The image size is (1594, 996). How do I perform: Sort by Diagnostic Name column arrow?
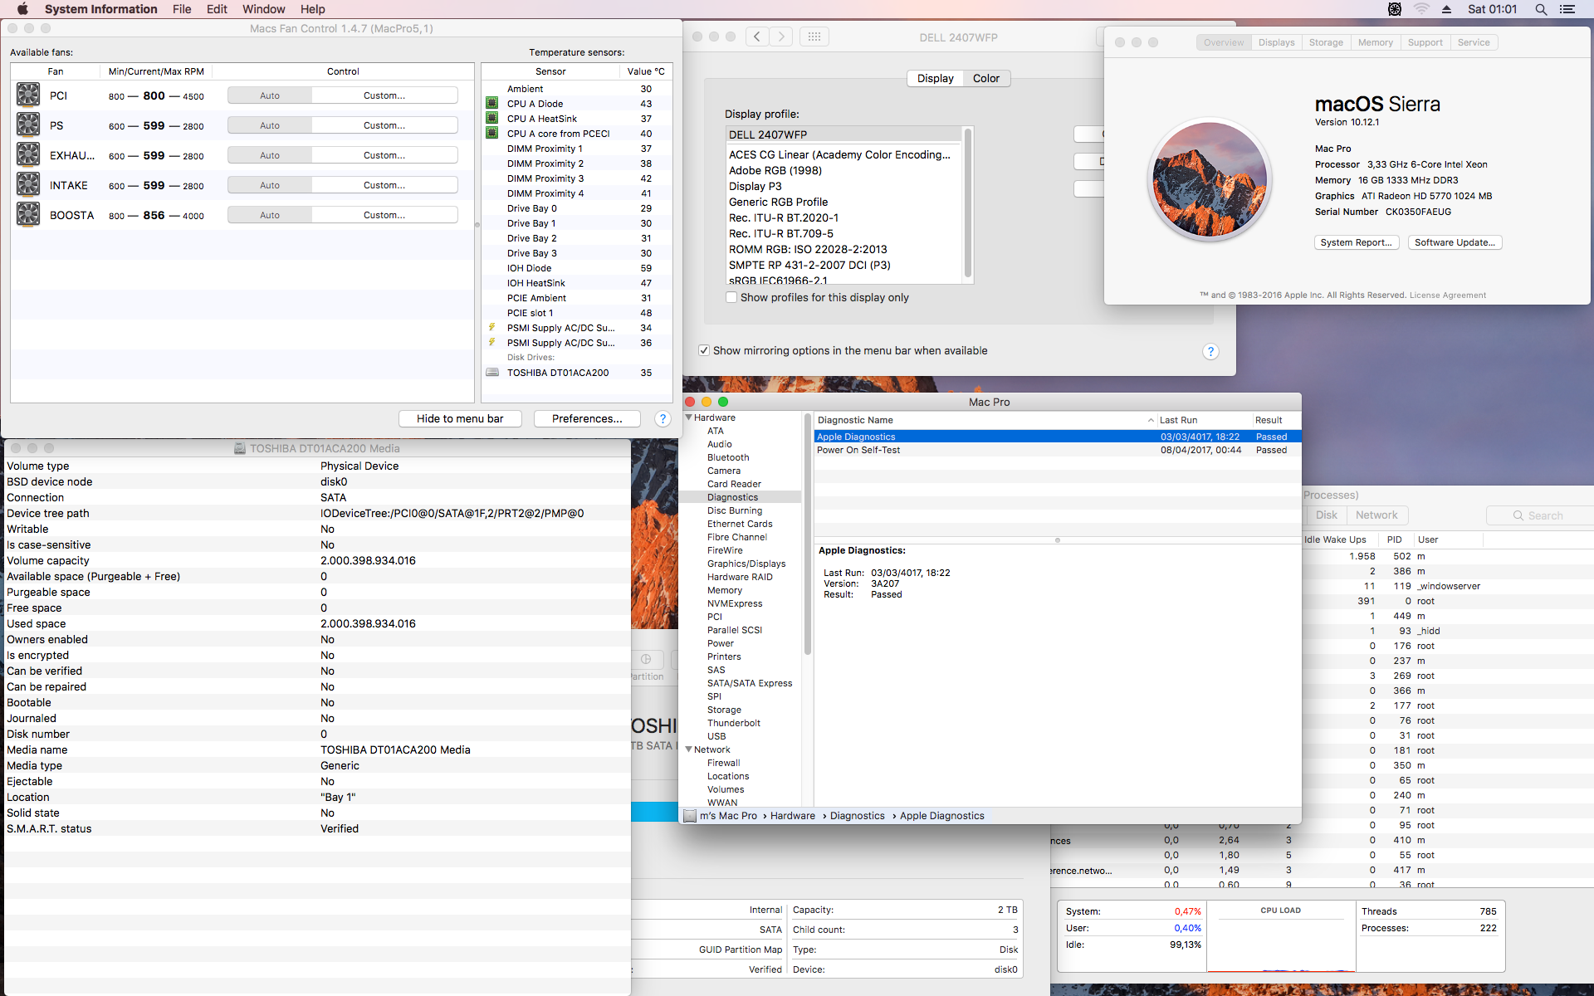tap(1151, 420)
